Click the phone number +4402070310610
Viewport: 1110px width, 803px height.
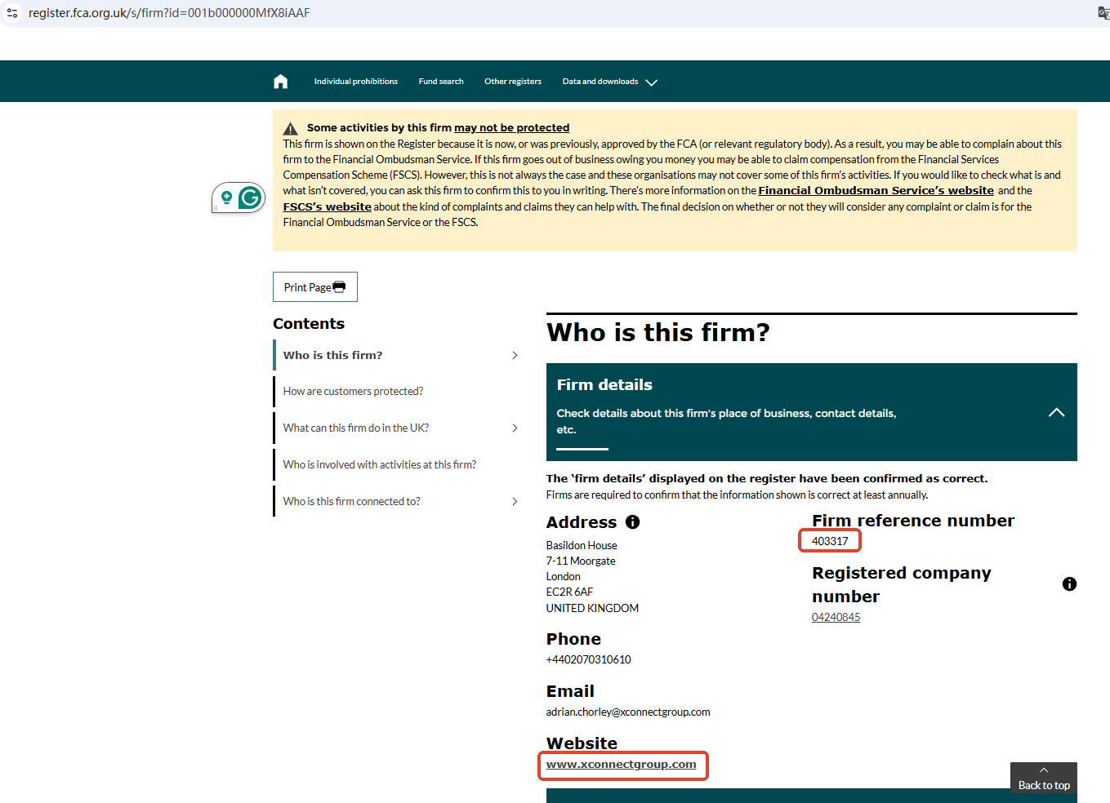pos(589,659)
